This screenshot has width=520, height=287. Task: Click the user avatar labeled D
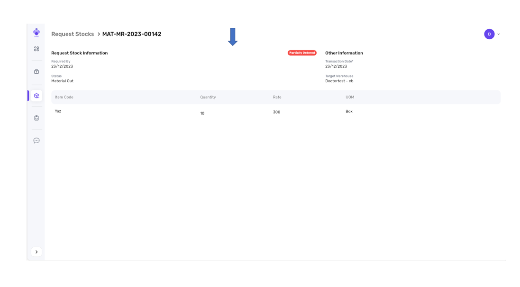click(x=489, y=34)
